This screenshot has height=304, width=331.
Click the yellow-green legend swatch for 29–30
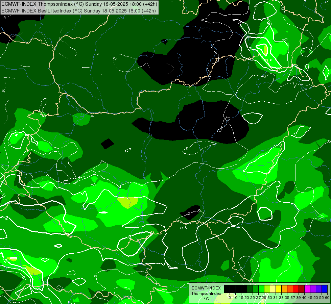click(267, 289)
